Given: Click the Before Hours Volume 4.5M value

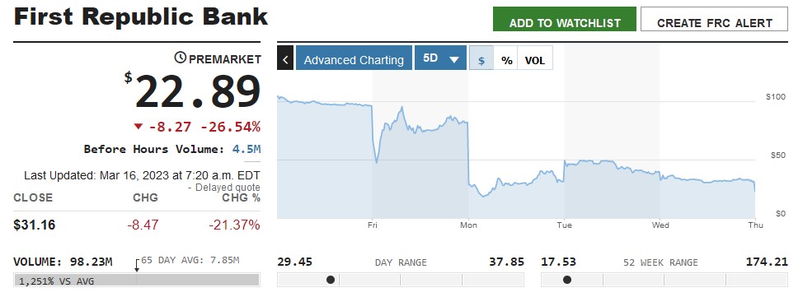Looking at the screenshot, I should 247,149.
